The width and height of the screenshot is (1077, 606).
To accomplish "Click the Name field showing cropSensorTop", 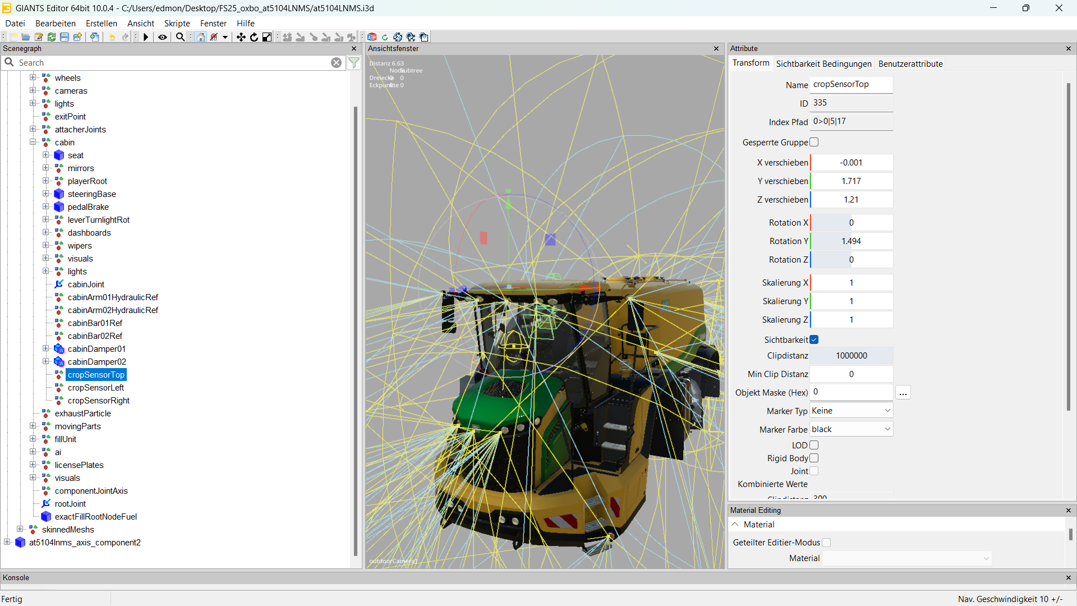I will 852,85.
